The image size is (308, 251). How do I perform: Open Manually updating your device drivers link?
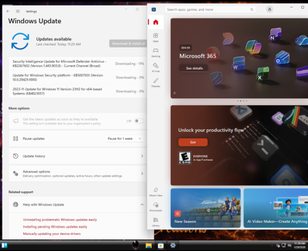point(52,234)
